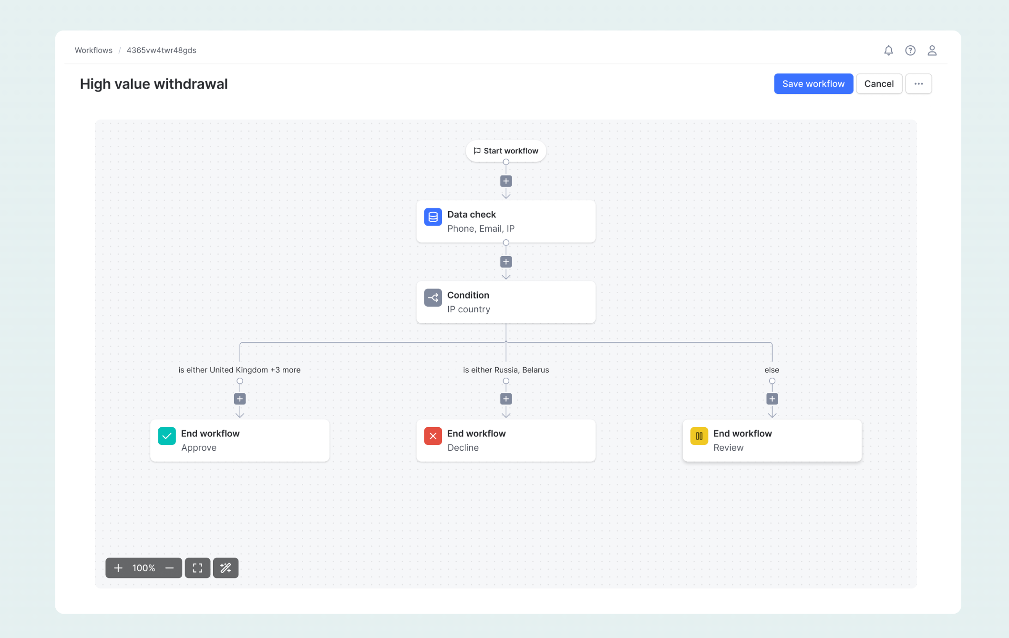
Task: Click the magic wand auto-layout icon
Action: pyautogui.click(x=226, y=568)
